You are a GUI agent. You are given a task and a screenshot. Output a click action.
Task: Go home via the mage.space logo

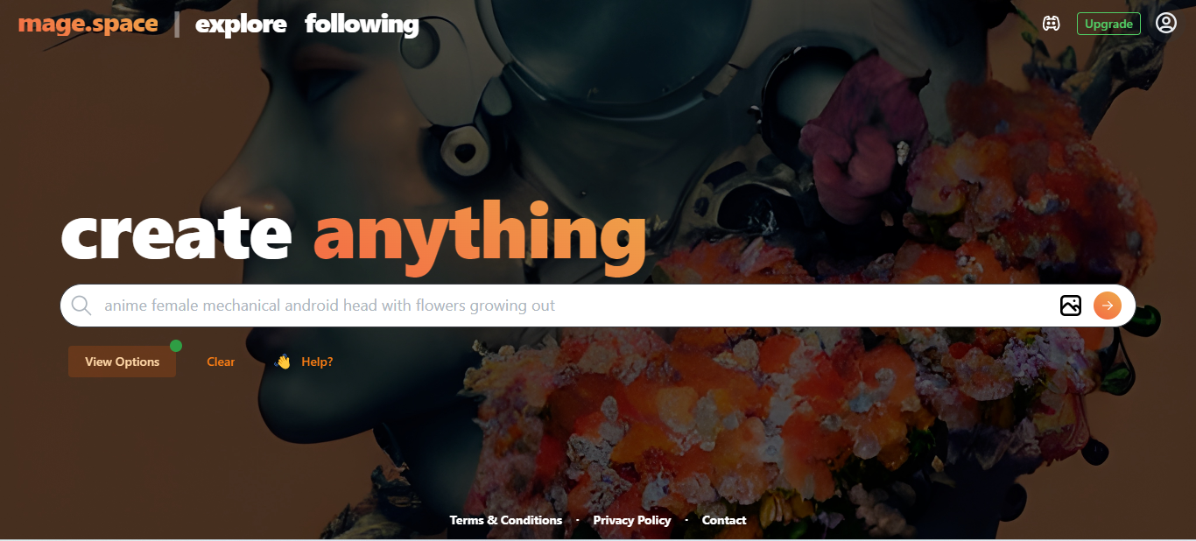(x=88, y=24)
